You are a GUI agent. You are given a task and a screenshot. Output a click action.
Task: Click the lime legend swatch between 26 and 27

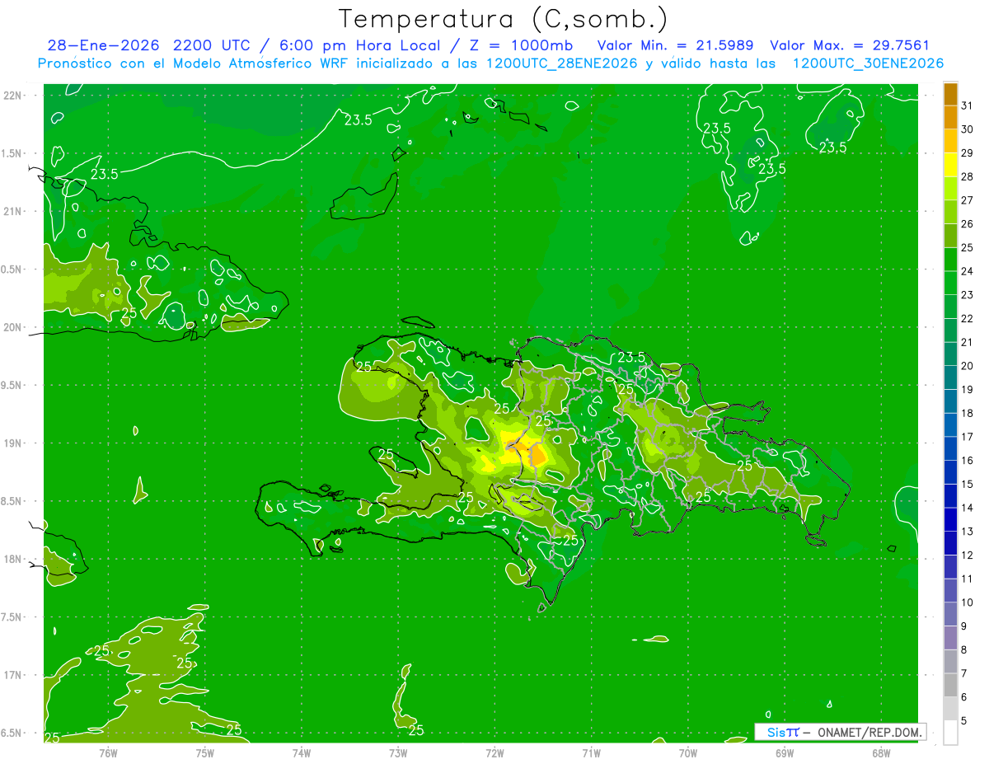click(950, 212)
